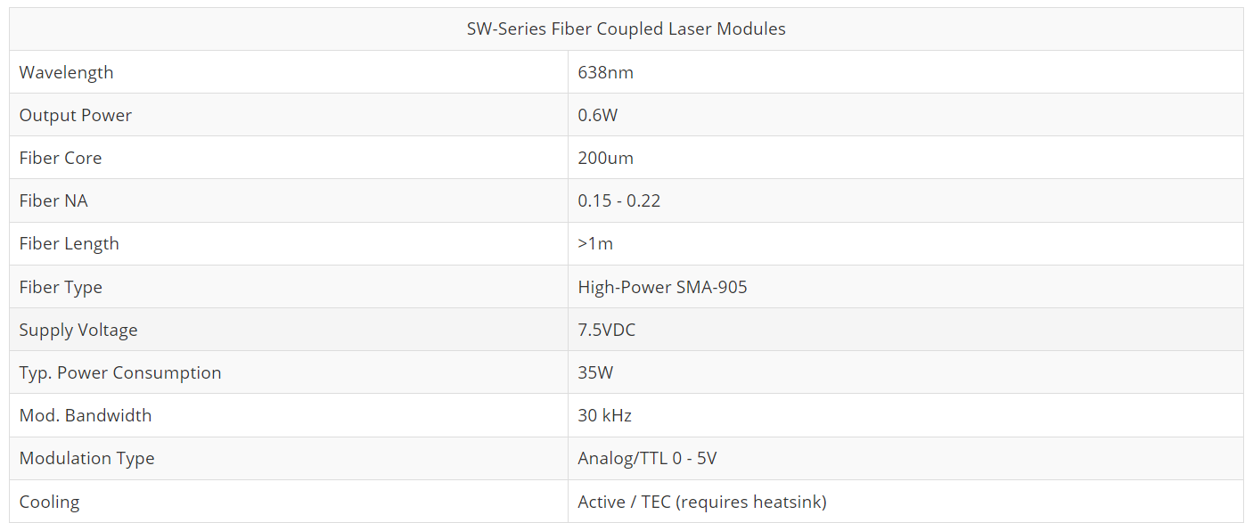Select the Analog/TTL 0 - 5V value
The image size is (1253, 523).
click(647, 458)
